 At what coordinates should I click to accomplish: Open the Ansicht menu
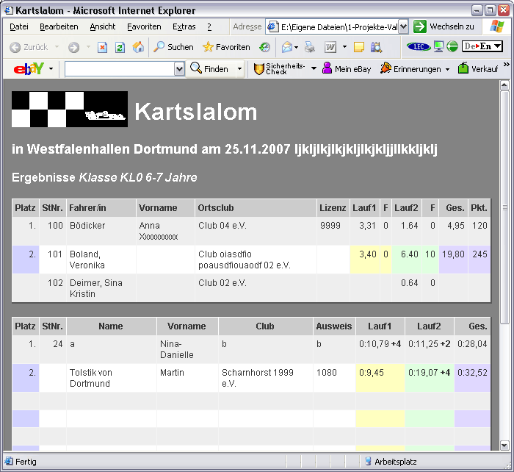103,26
